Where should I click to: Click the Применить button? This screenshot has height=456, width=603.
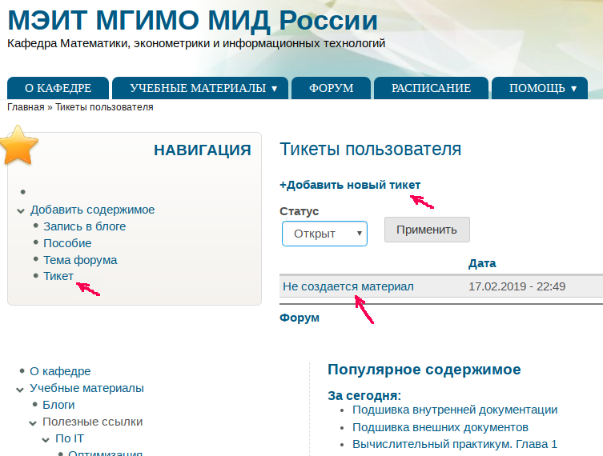click(427, 230)
